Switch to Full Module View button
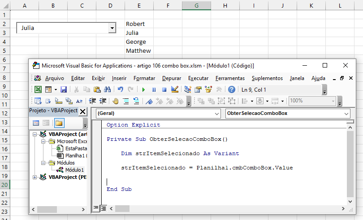This screenshot has height=220, width=363. point(103,208)
